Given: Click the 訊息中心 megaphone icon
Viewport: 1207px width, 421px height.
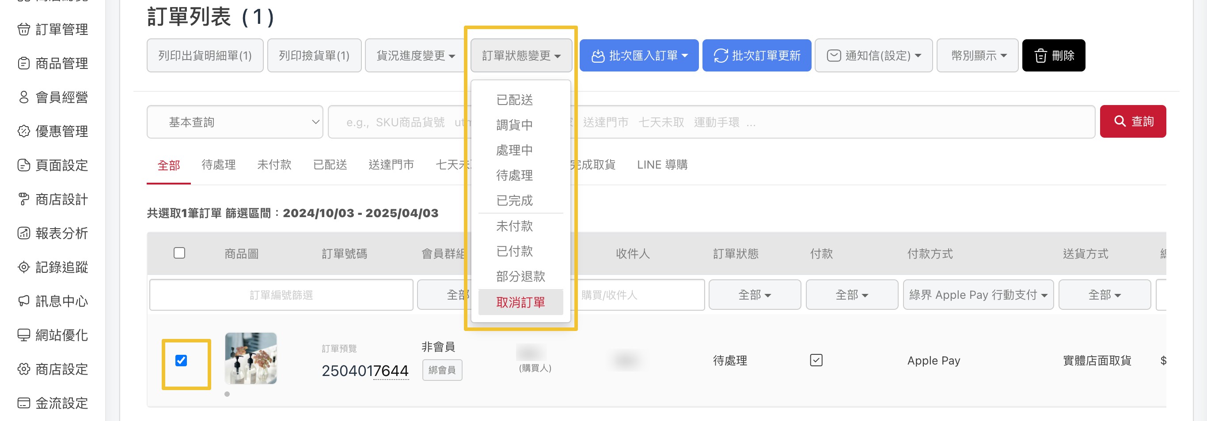Looking at the screenshot, I should point(23,301).
